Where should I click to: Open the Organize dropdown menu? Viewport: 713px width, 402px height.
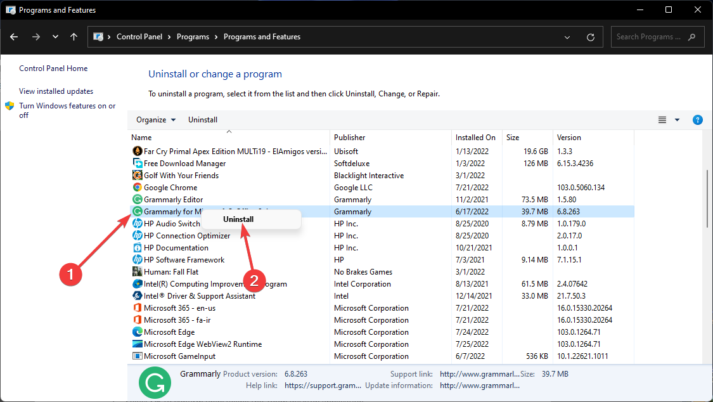tap(156, 120)
